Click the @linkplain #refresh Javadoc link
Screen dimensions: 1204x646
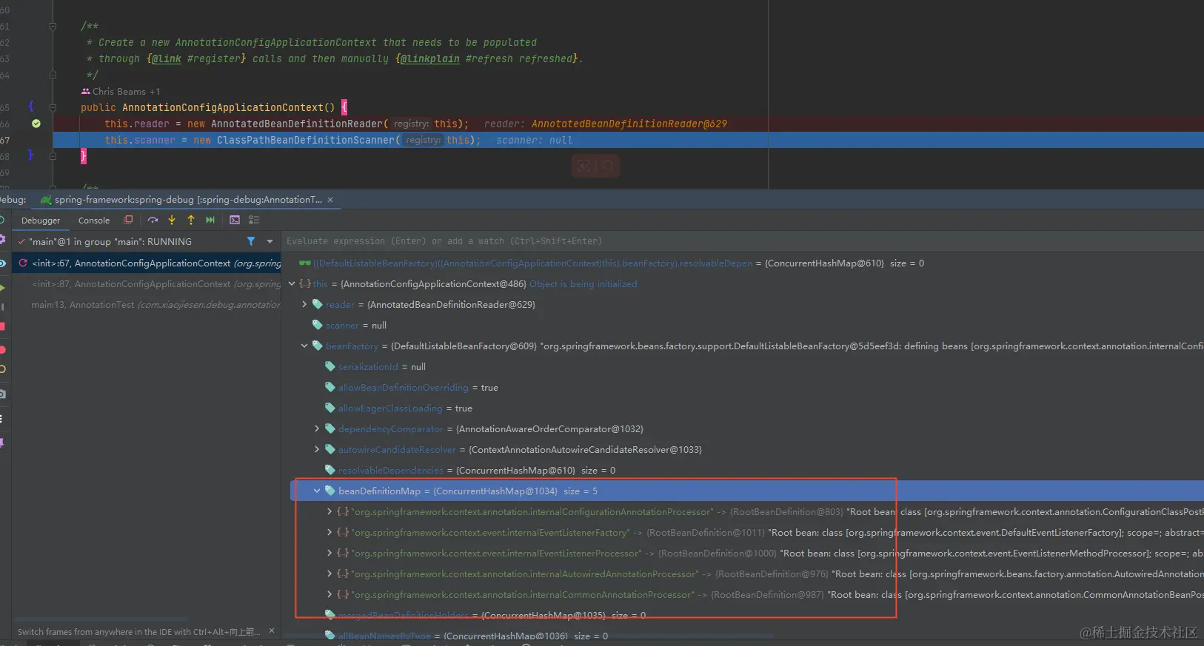pos(486,58)
